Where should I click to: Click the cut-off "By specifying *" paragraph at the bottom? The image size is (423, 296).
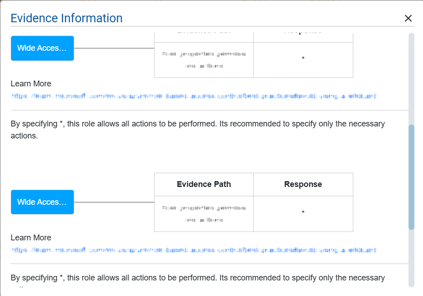(x=198, y=278)
